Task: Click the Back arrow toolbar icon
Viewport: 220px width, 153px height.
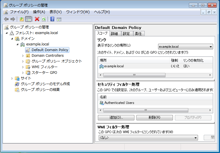Action: [6, 19]
